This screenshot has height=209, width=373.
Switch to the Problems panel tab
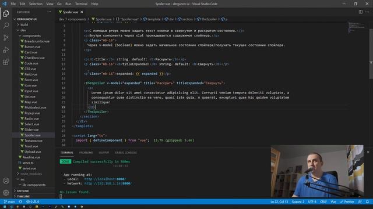click(86, 153)
